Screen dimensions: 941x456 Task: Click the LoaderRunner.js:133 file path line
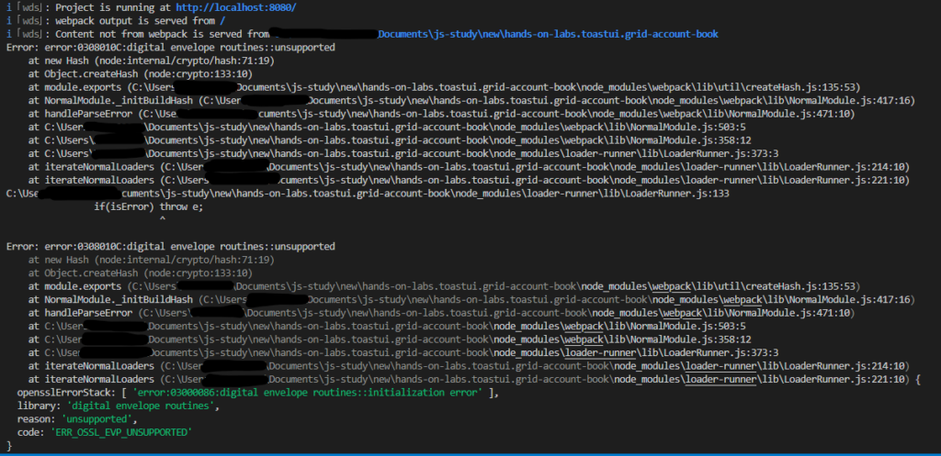[x=368, y=194]
